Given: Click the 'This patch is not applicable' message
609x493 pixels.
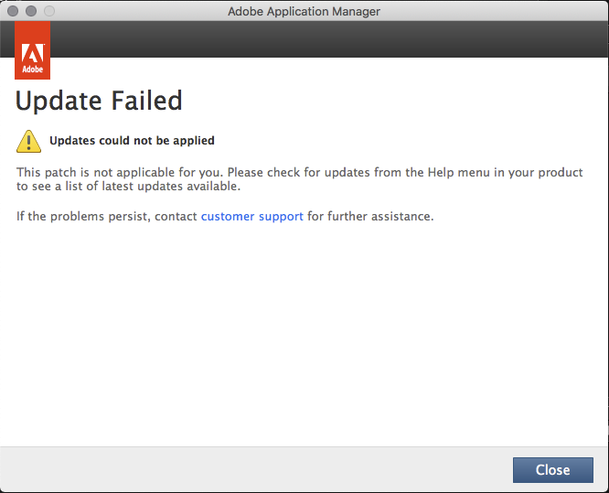Looking at the screenshot, I should point(299,179).
